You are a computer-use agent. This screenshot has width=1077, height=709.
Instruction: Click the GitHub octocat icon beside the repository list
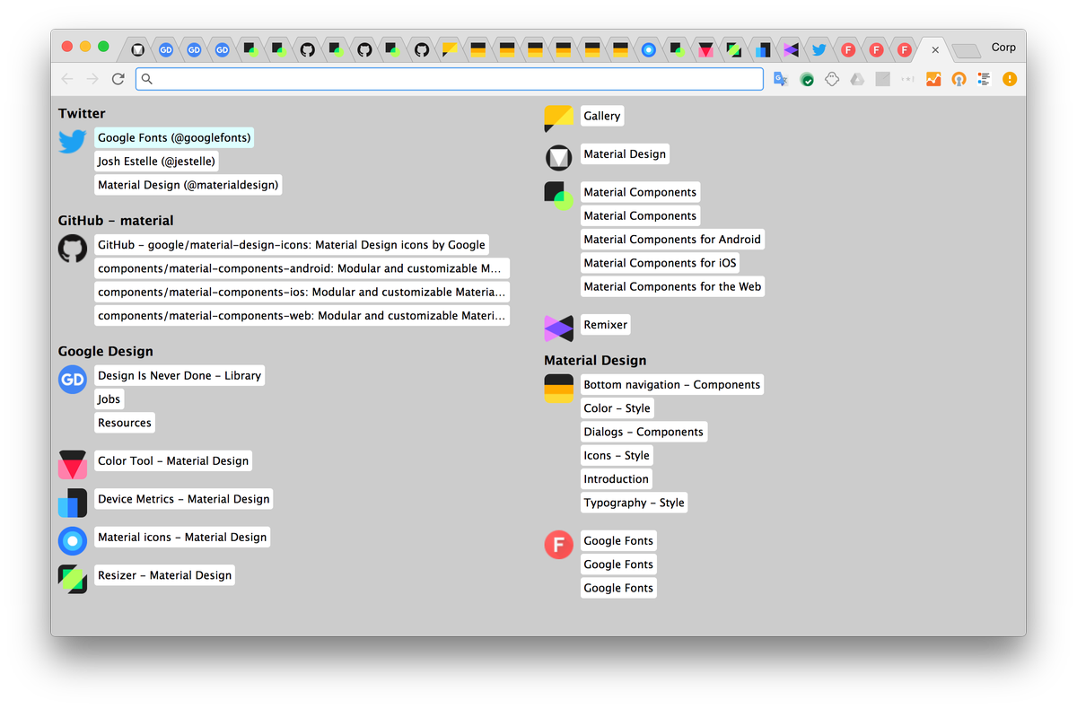click(x=73, y=249)
